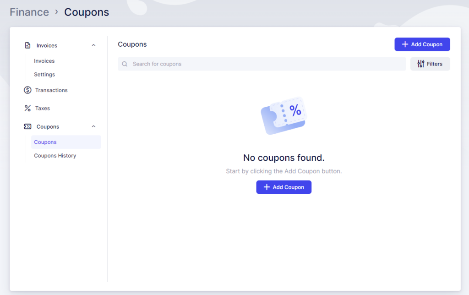Click the plus icon in the top Add Coupon button

click(x=405, y=44)
